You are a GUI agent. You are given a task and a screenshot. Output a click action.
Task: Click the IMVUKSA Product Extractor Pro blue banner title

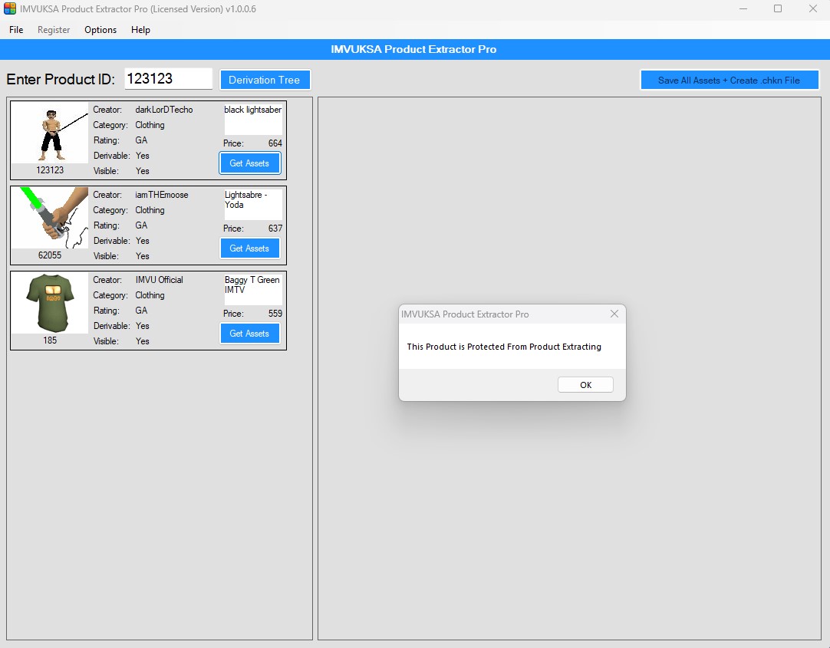pos(413,49)
